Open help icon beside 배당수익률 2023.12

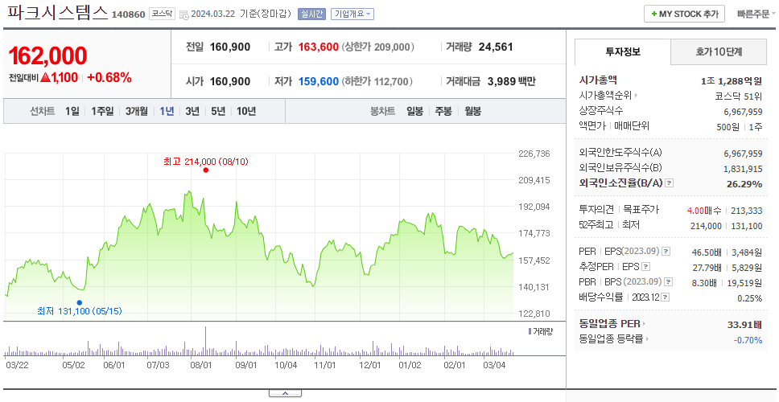tap(666, 297)
